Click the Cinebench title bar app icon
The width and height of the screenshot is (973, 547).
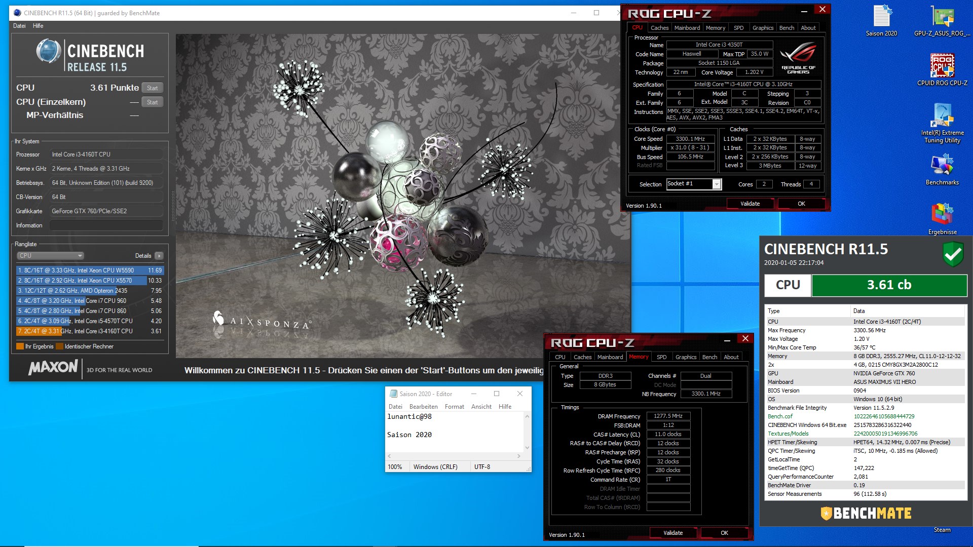pyautogui.click(x=17, y=13)
